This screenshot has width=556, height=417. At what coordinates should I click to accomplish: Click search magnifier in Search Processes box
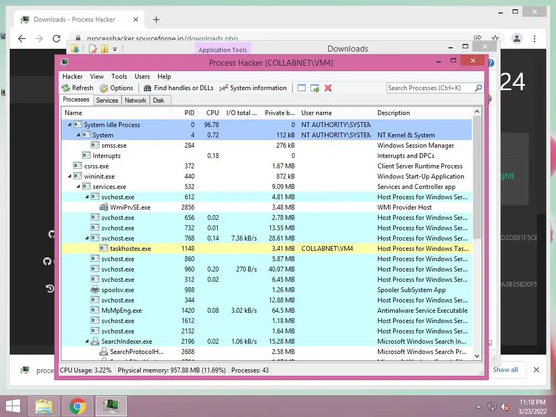click(x=478, y=87)
